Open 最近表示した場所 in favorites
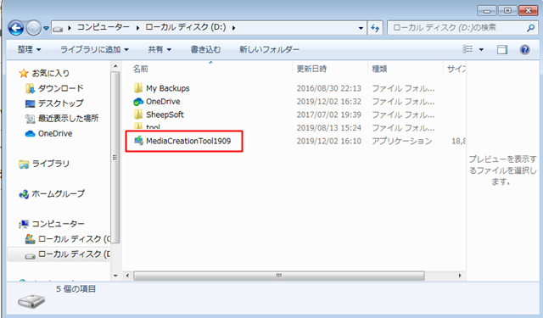 68,119
